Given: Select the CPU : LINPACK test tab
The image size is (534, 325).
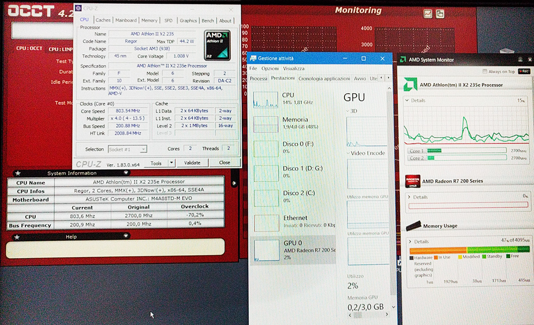Looking at the screenshot, I should tap(61, 49).
